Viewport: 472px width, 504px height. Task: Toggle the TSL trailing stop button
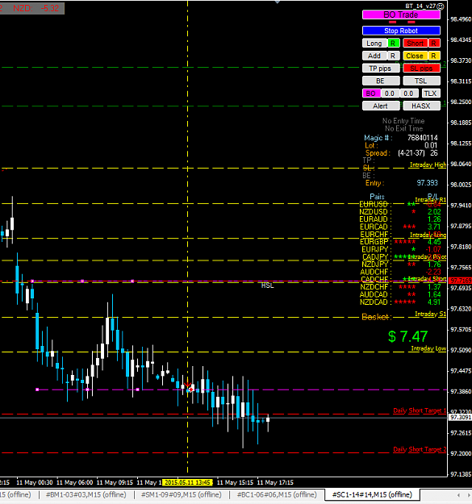421,81
